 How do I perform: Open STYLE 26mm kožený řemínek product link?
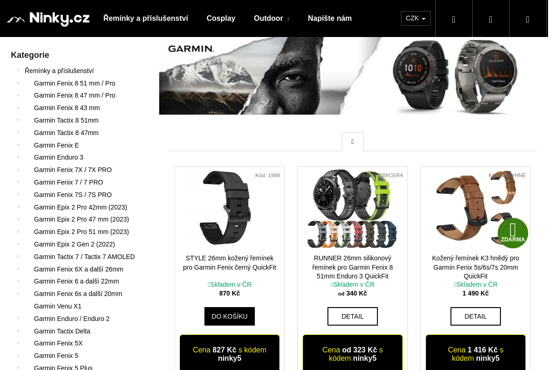tap(229, 263)
